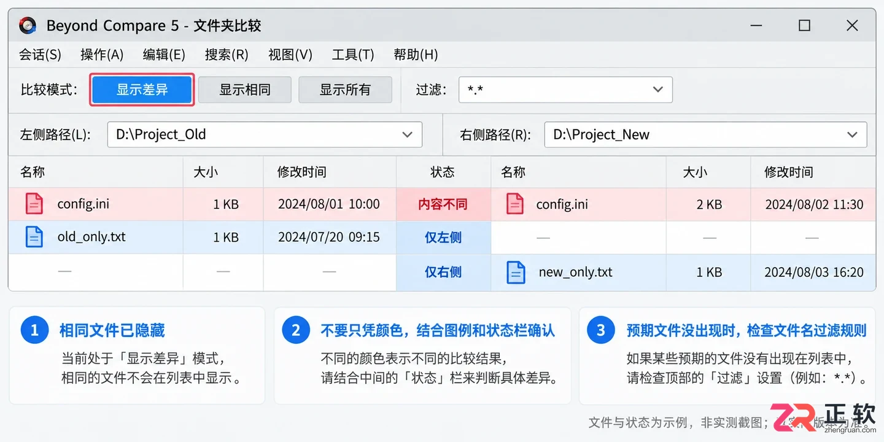Sort by right 大小 column header
The image size is (884, 442).
click(696, 172)
